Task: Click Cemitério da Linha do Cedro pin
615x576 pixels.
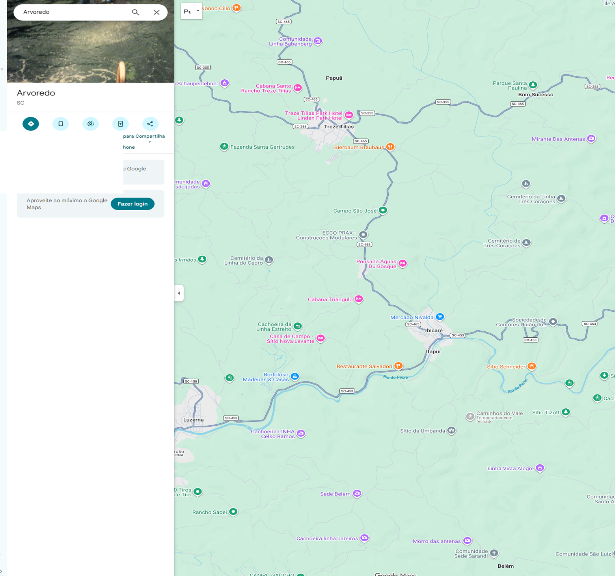Action: 269,260
